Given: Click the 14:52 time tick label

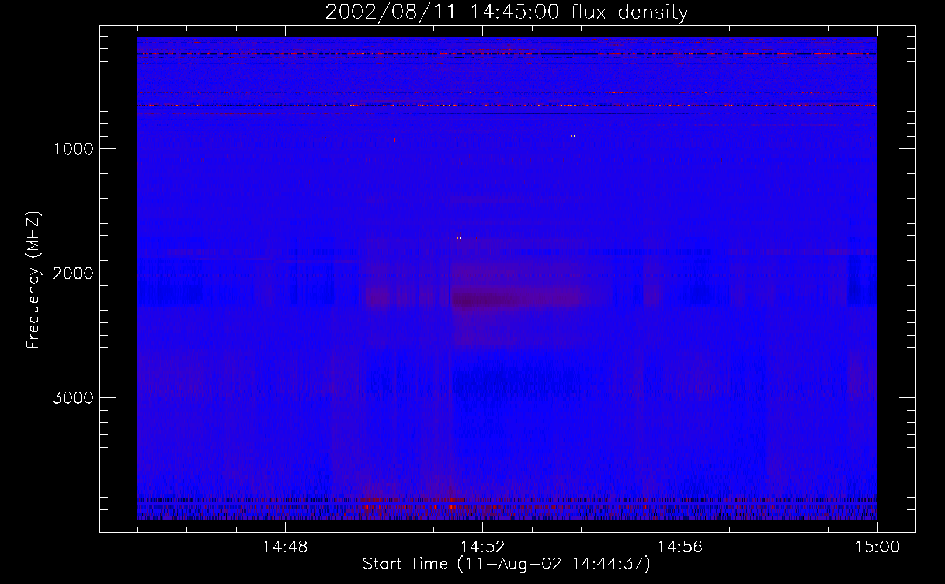Looking at the screenshot, I should point(482,547).
